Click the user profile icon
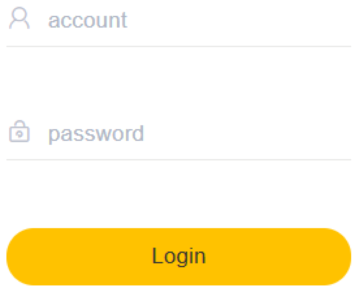 click(x=19, y=18)
